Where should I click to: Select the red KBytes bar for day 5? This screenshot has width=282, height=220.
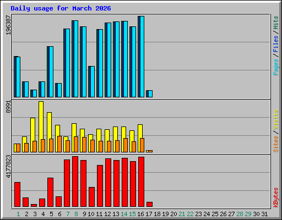51,193
